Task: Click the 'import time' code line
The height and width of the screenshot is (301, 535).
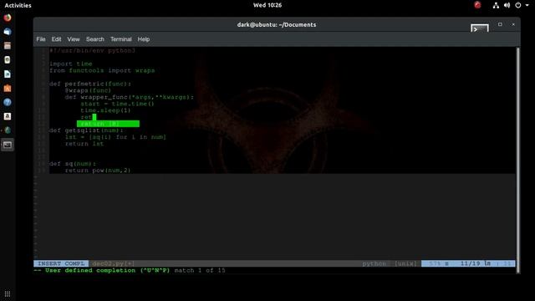Action: click(71, 64)
